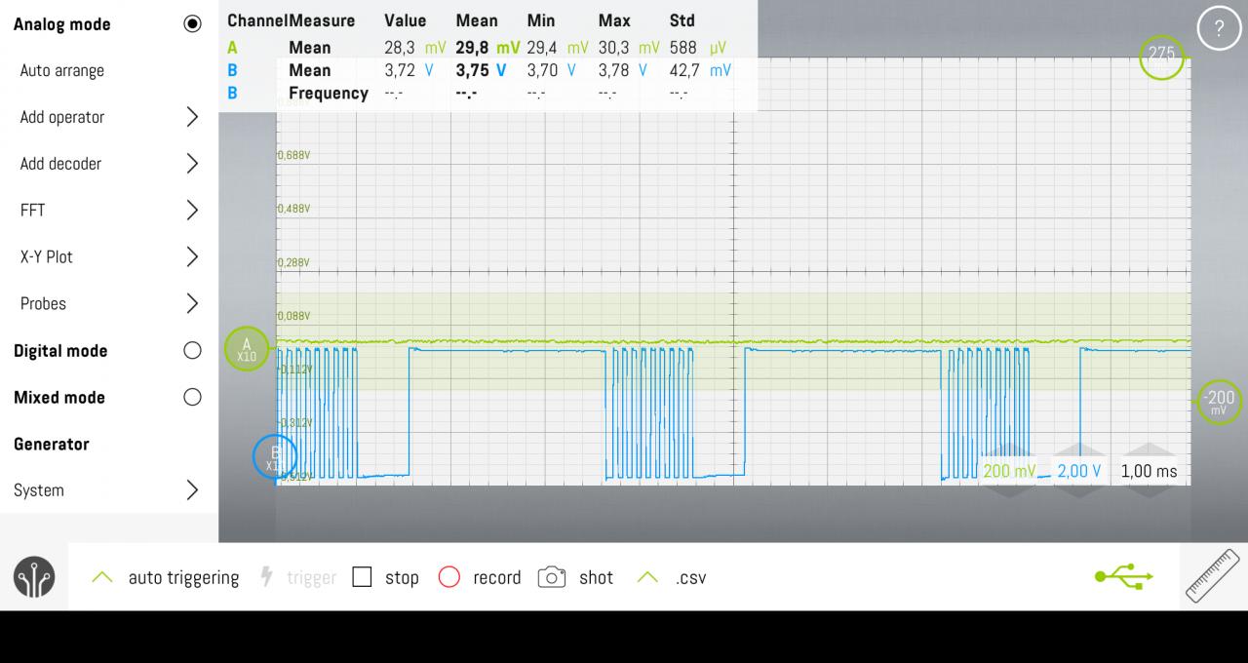Image resolution: width=1248 pixels, height=663 pixels.
Task: Expand the X-Y Plot submenu arrow
Action: (192, 256)
